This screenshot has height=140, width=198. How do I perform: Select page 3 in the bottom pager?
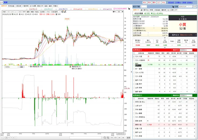coord(6,138)
